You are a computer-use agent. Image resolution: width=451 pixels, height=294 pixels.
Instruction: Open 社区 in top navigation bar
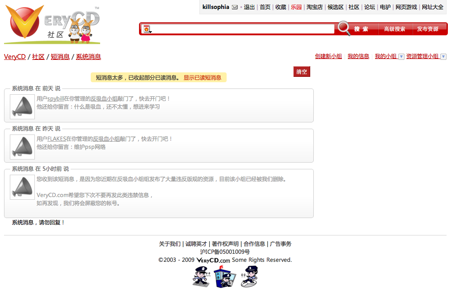354,7
